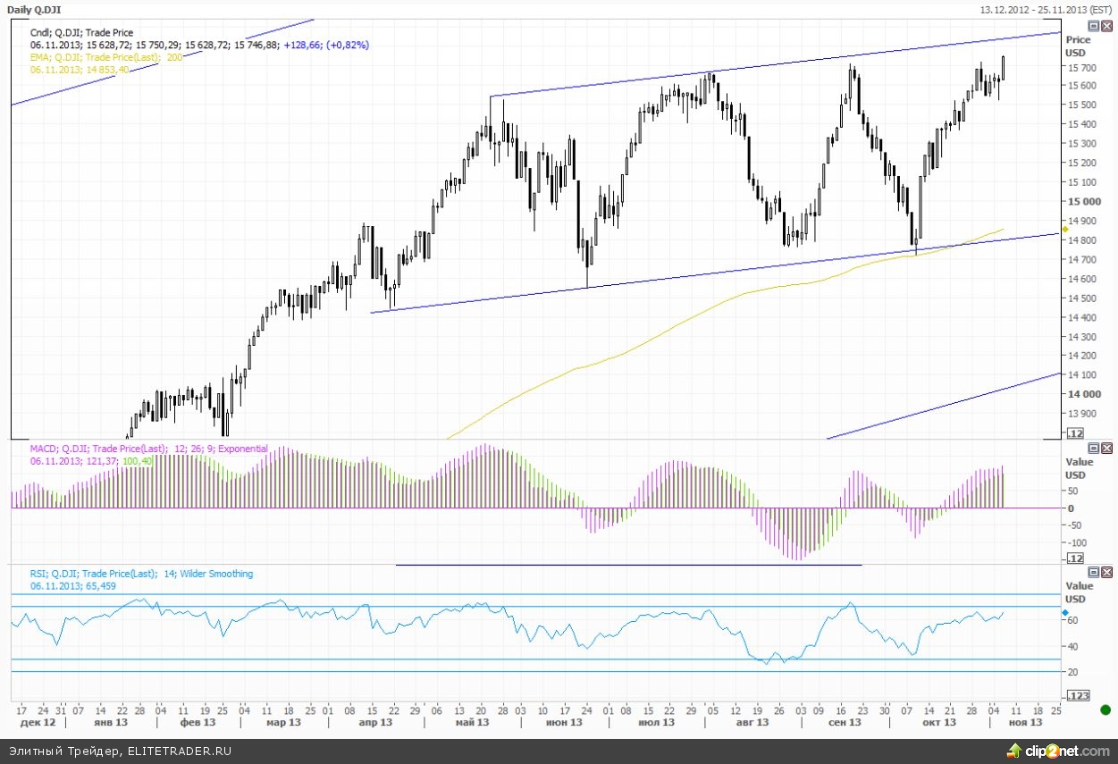Click the RSI Wilder Smoothing legend label
This screenshot has width=1118, height=764.
(141, 574)
